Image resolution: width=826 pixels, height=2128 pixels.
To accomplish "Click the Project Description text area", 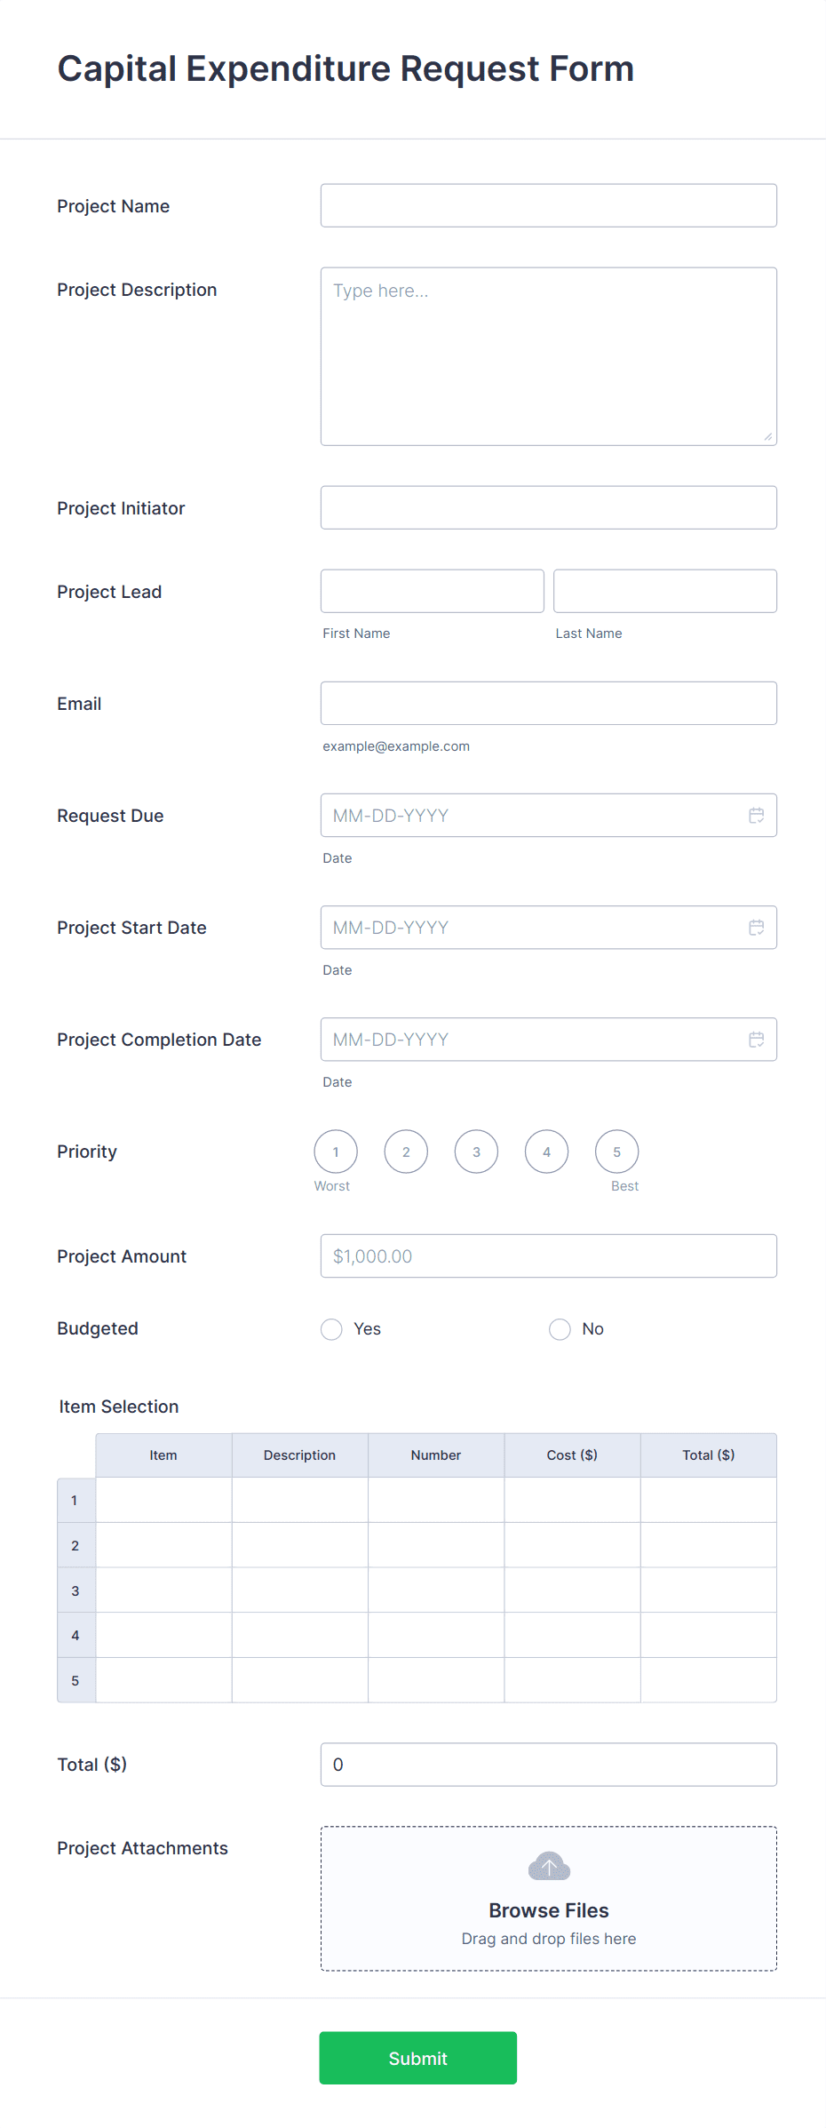I will coord(548,354).
